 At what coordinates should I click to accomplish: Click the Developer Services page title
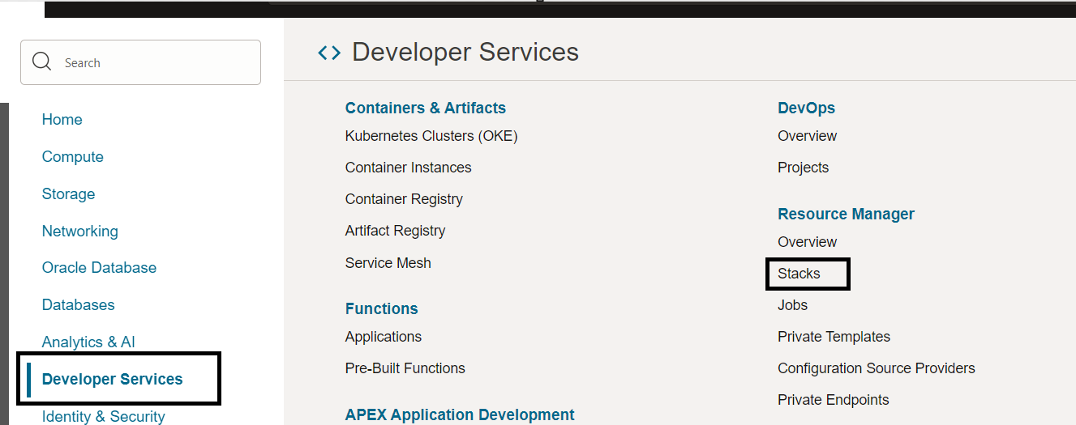tap(465, 52)
